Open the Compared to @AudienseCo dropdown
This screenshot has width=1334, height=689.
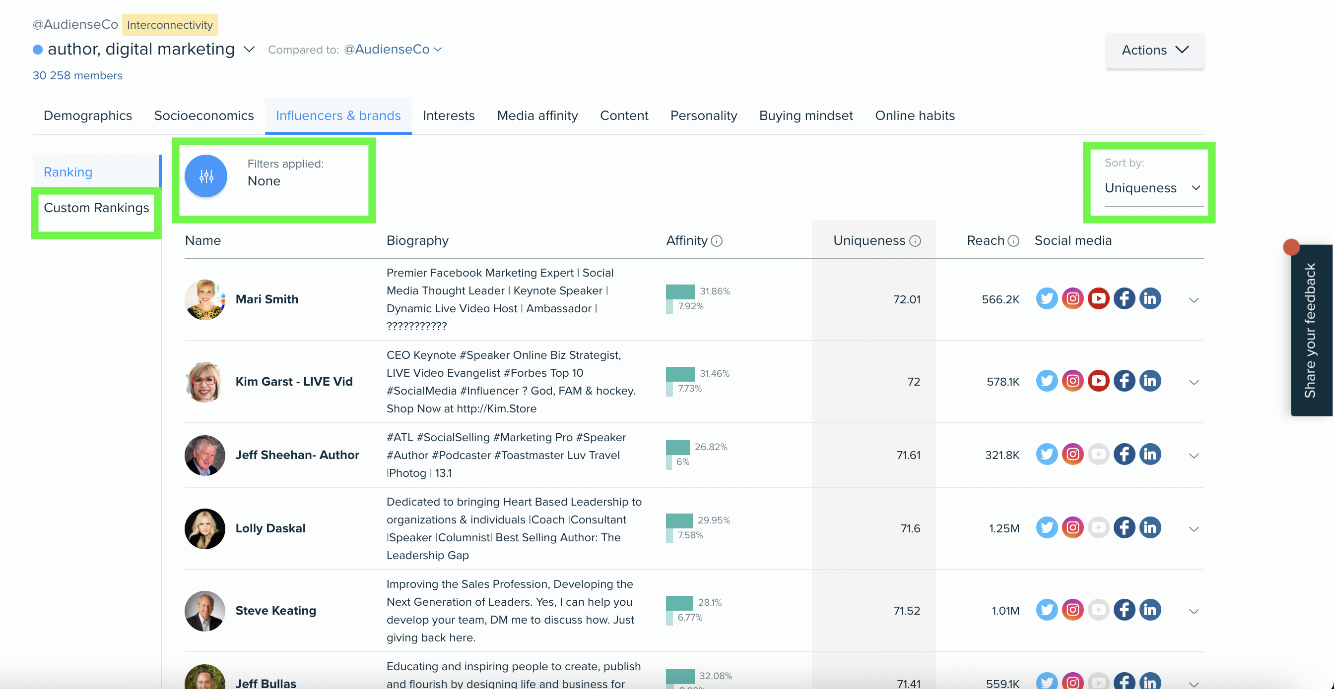pyautogui.click(x=393, y=49)
